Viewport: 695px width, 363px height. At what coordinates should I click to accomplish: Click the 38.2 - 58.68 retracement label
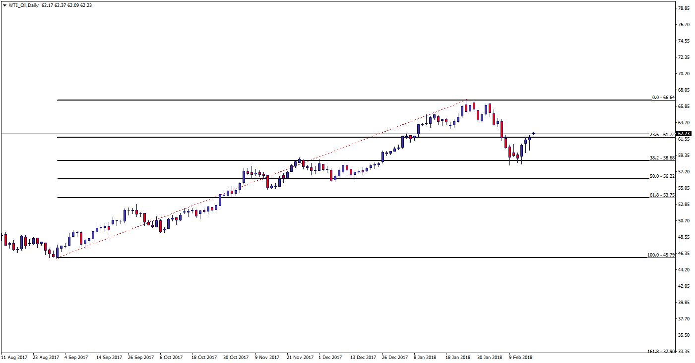click(x=662, y=157)
